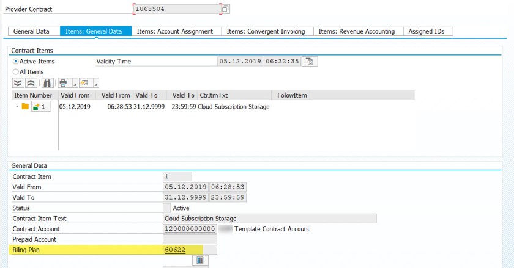Click the Contract Account 120000000000 link

click(190, 229)
